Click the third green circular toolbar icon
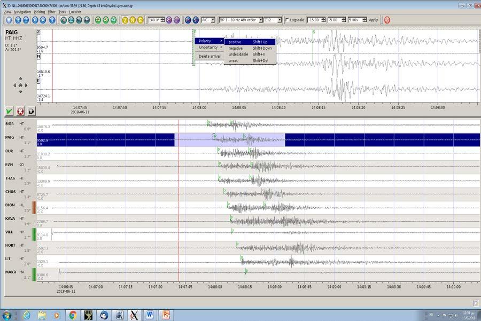 [x=113, y=20]
